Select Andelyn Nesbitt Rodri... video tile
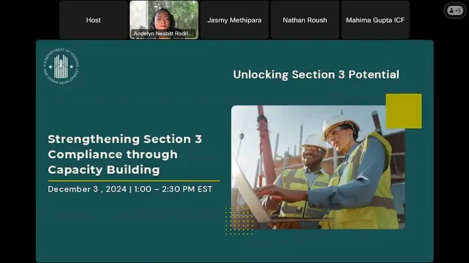This screenshot has height=263, width=469. 164,20
